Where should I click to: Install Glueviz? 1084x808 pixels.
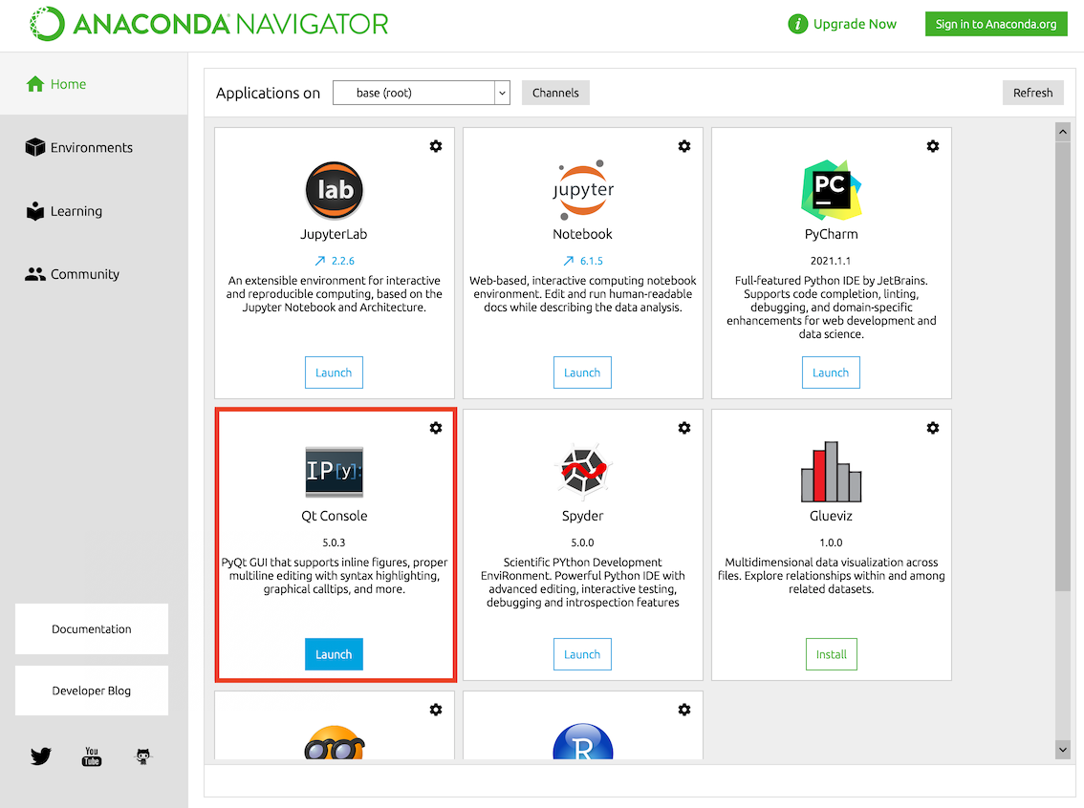(831, 654)
